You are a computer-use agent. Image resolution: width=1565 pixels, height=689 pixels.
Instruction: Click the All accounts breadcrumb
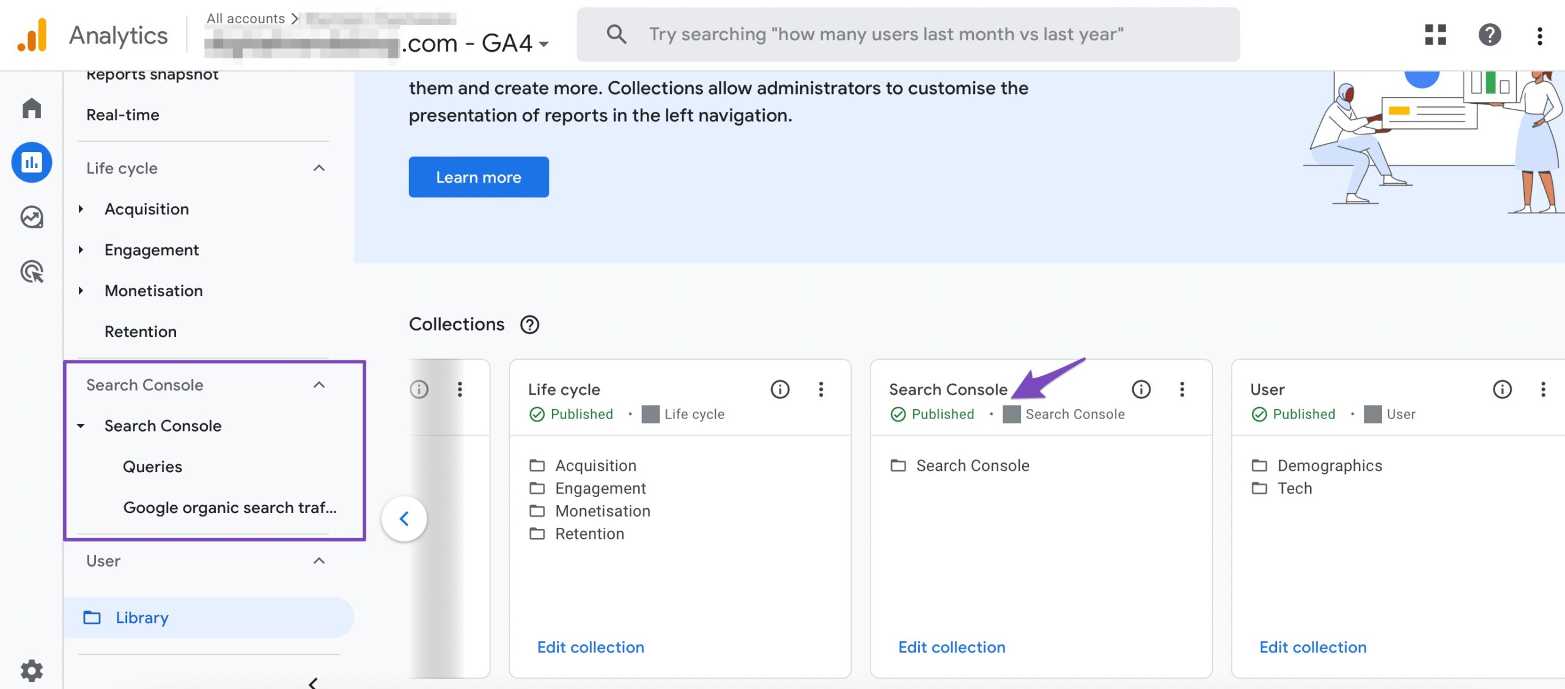coord(246,18)
